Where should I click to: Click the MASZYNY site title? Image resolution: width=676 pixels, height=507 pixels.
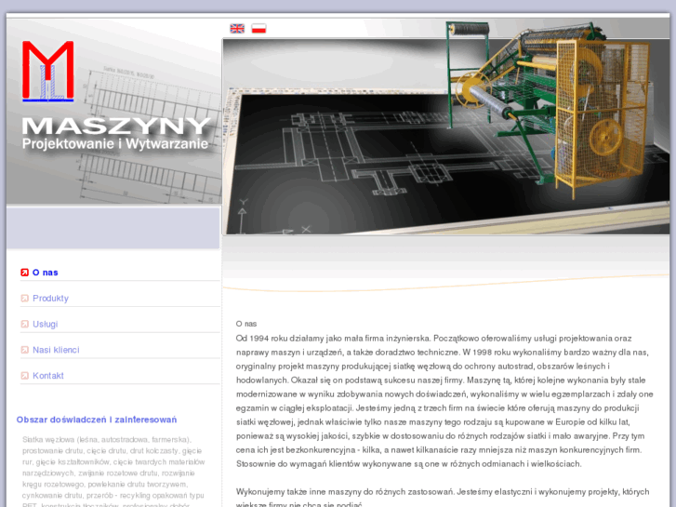116,126
